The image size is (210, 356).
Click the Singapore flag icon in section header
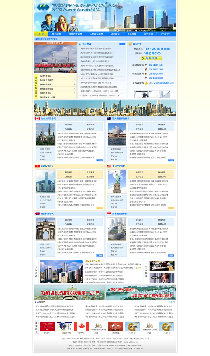(x=109, y=213)
